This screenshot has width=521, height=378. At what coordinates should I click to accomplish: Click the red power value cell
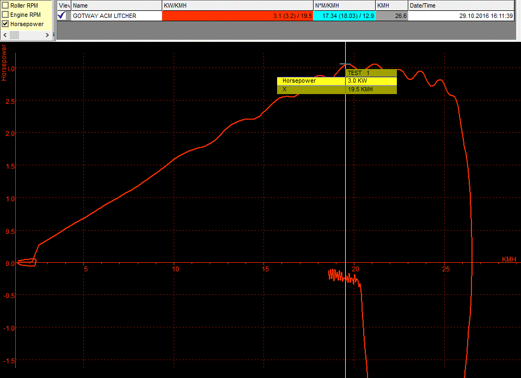click(x=237, y=16)
